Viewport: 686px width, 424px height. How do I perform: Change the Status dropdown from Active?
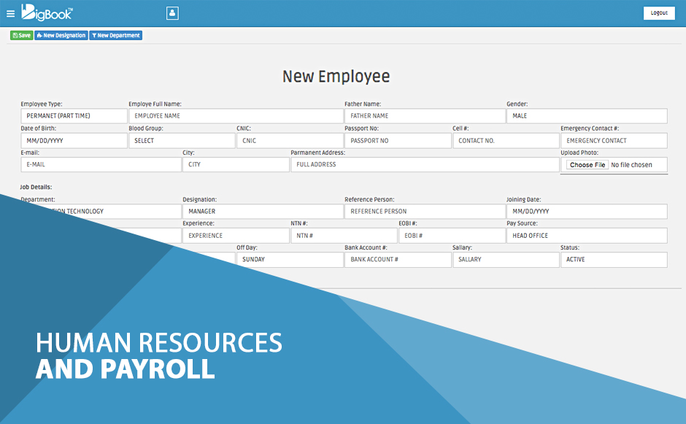613,260
